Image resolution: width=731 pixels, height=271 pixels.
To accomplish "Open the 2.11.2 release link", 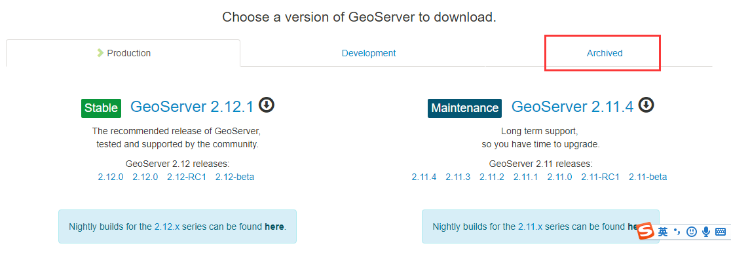I will point(492,177).
